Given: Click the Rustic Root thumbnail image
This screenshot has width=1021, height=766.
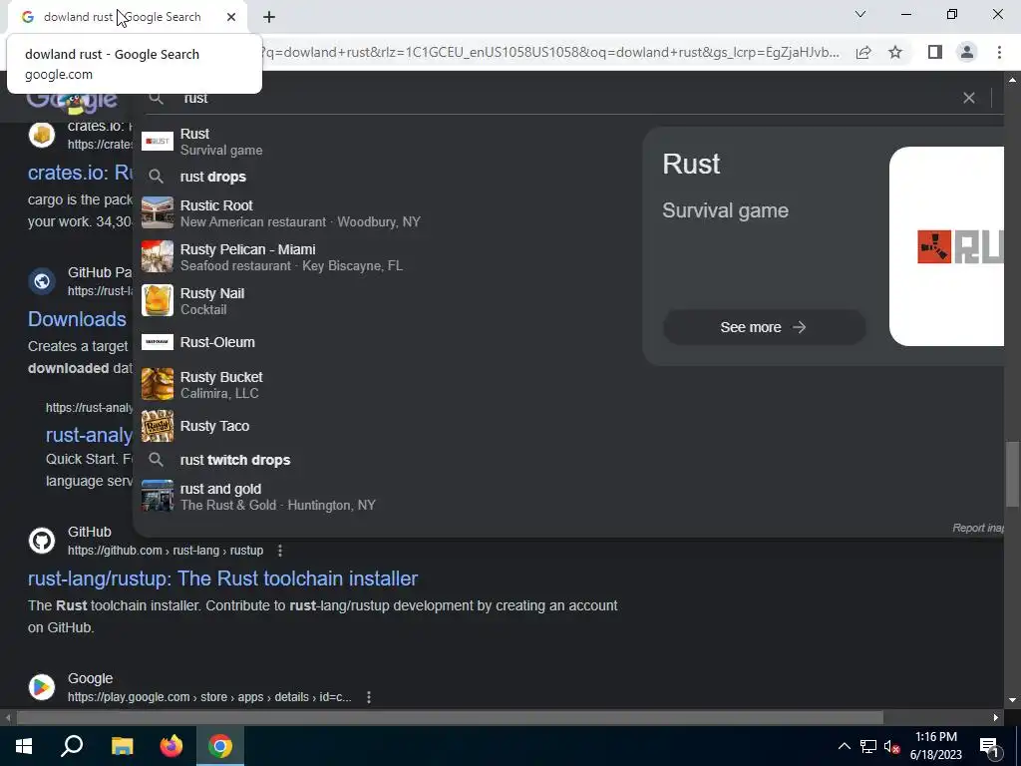Looking at the screenshot, I should click(x=158, y=213).
